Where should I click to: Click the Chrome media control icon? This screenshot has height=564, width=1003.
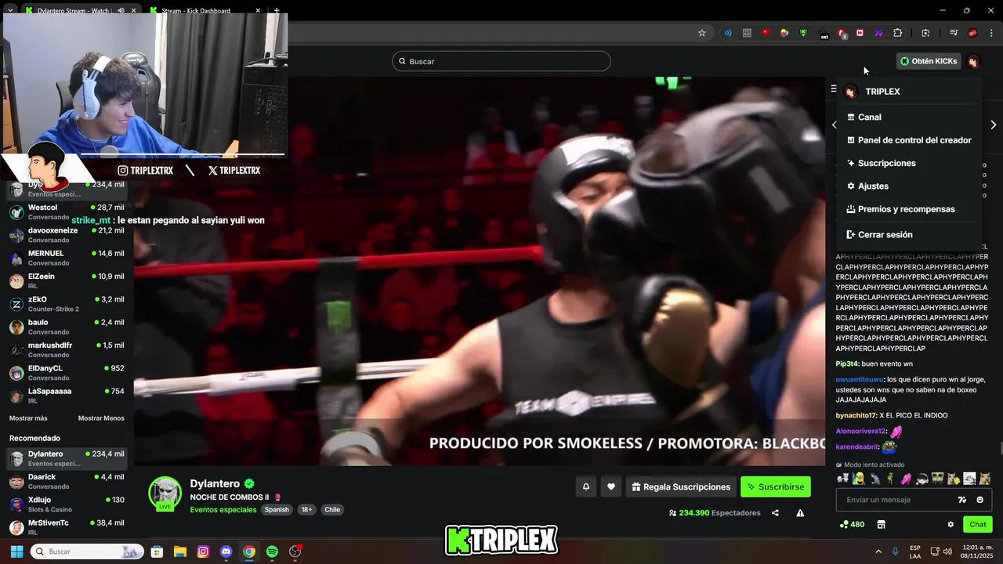954,33
